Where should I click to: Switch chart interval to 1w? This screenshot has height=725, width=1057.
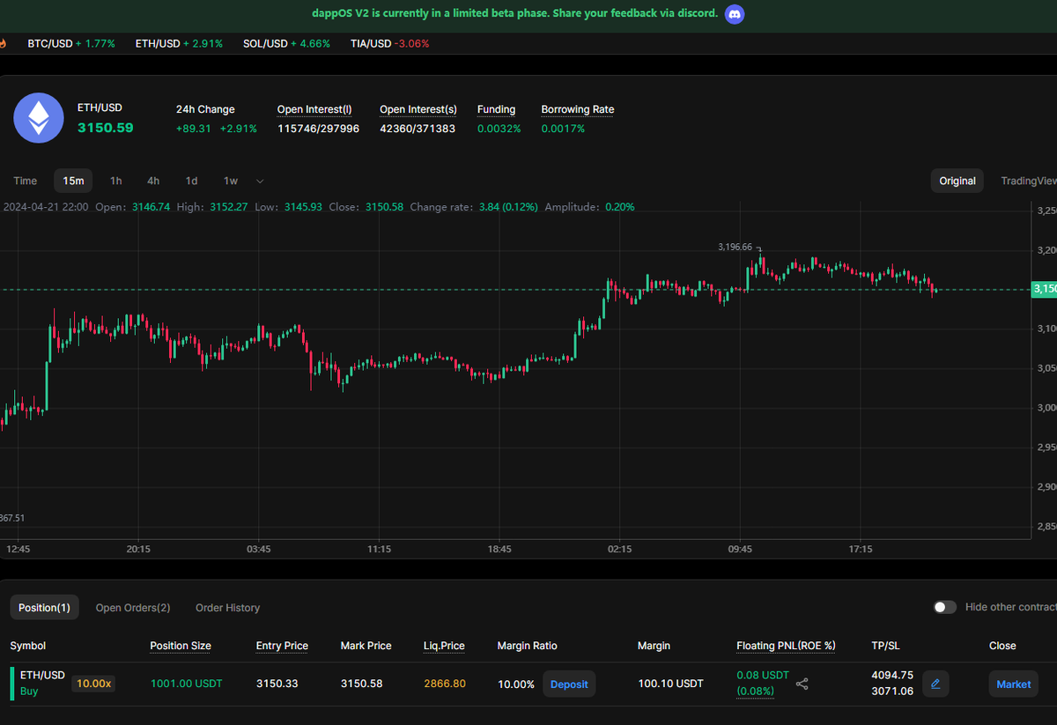click(231, 181)
